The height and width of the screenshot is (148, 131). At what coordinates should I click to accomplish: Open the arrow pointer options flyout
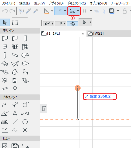(85, 22)
